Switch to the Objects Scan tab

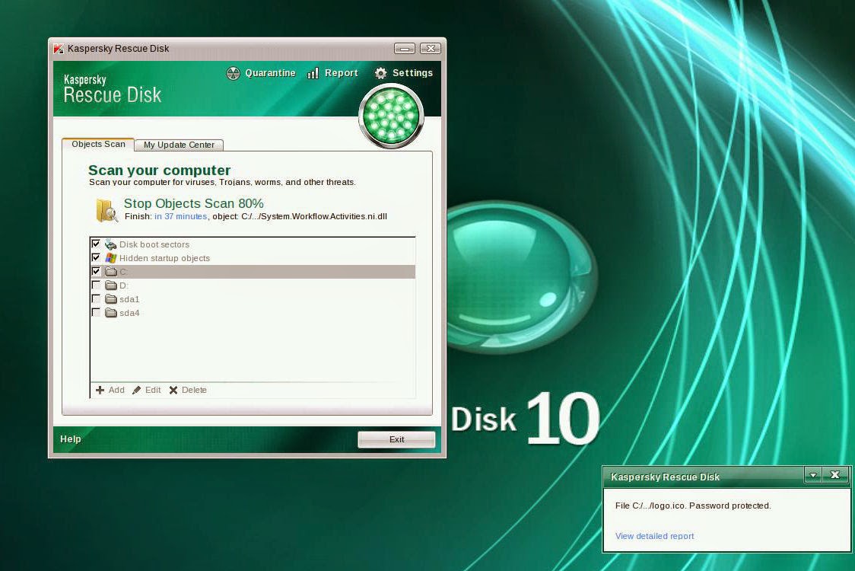coord(98,144)
